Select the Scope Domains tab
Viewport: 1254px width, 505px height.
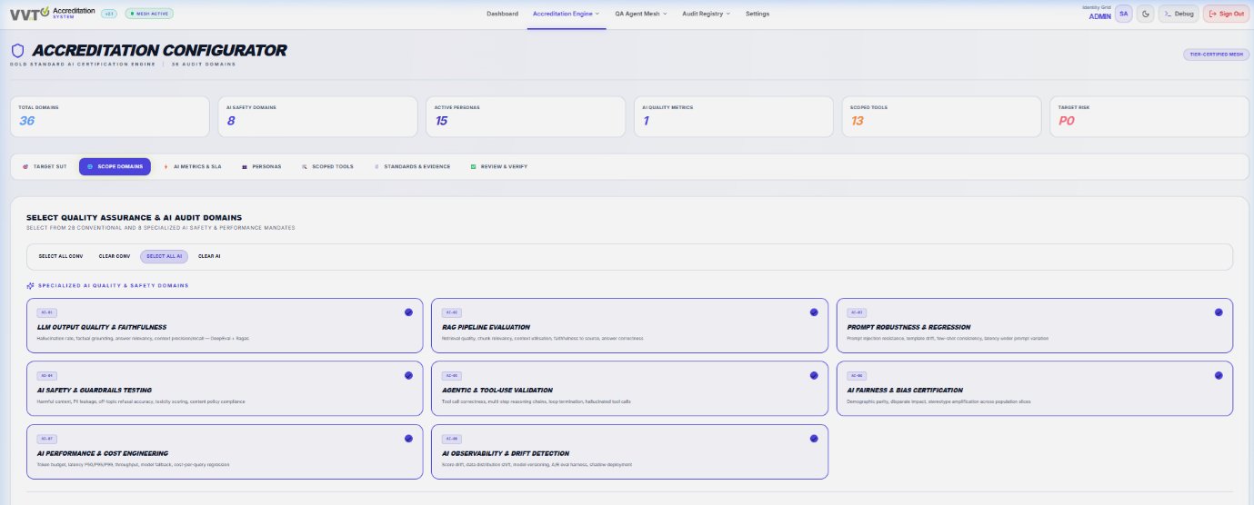(x=115, y=167)
